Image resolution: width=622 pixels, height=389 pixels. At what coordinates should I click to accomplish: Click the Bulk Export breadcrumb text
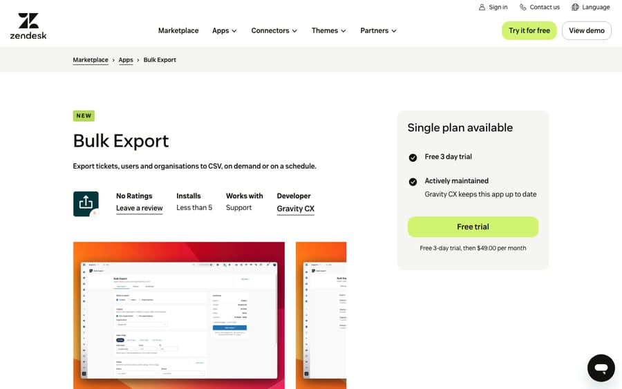[160, 60]
